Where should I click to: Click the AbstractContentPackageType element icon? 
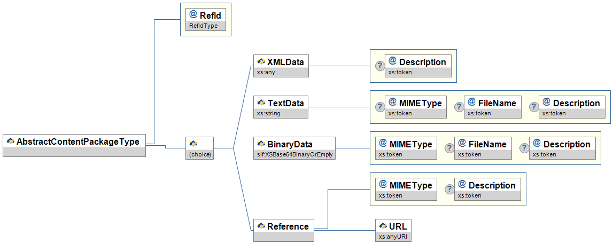click(x=10, y=141)
